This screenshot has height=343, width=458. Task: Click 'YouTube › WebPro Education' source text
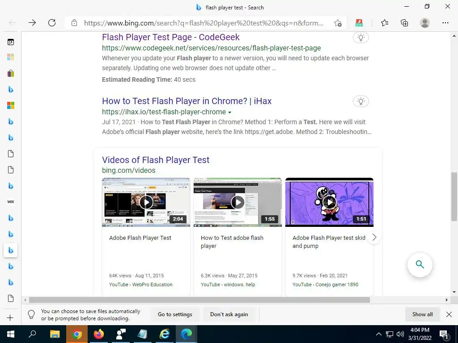click(141, 284)
